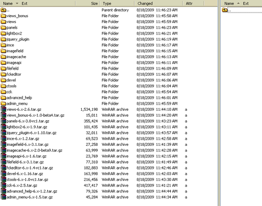Image resolution: width=262 pixels, height=206 pixels.
Task: Click the cck folder icon
Action: pyautogui.click(x=3, y=92)
